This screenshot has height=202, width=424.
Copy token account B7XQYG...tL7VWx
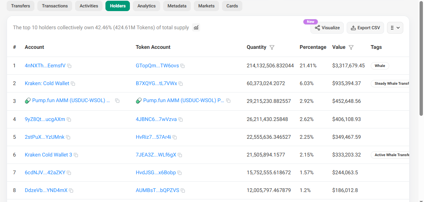(181, 84)
